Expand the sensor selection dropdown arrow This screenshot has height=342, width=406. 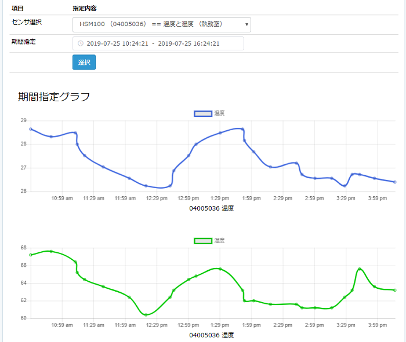(247, 24)
